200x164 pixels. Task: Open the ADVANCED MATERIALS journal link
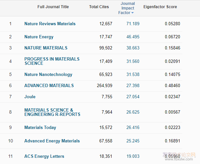[49, 85]
